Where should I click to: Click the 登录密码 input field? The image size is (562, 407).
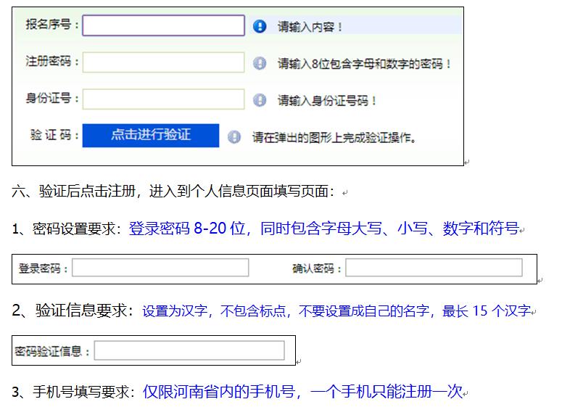(160, 268)
